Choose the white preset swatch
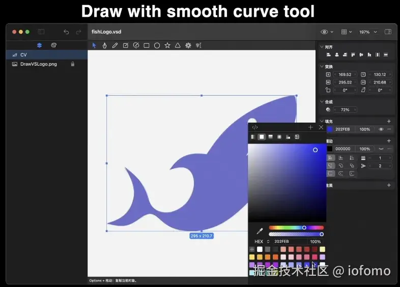 pos(260,249)
